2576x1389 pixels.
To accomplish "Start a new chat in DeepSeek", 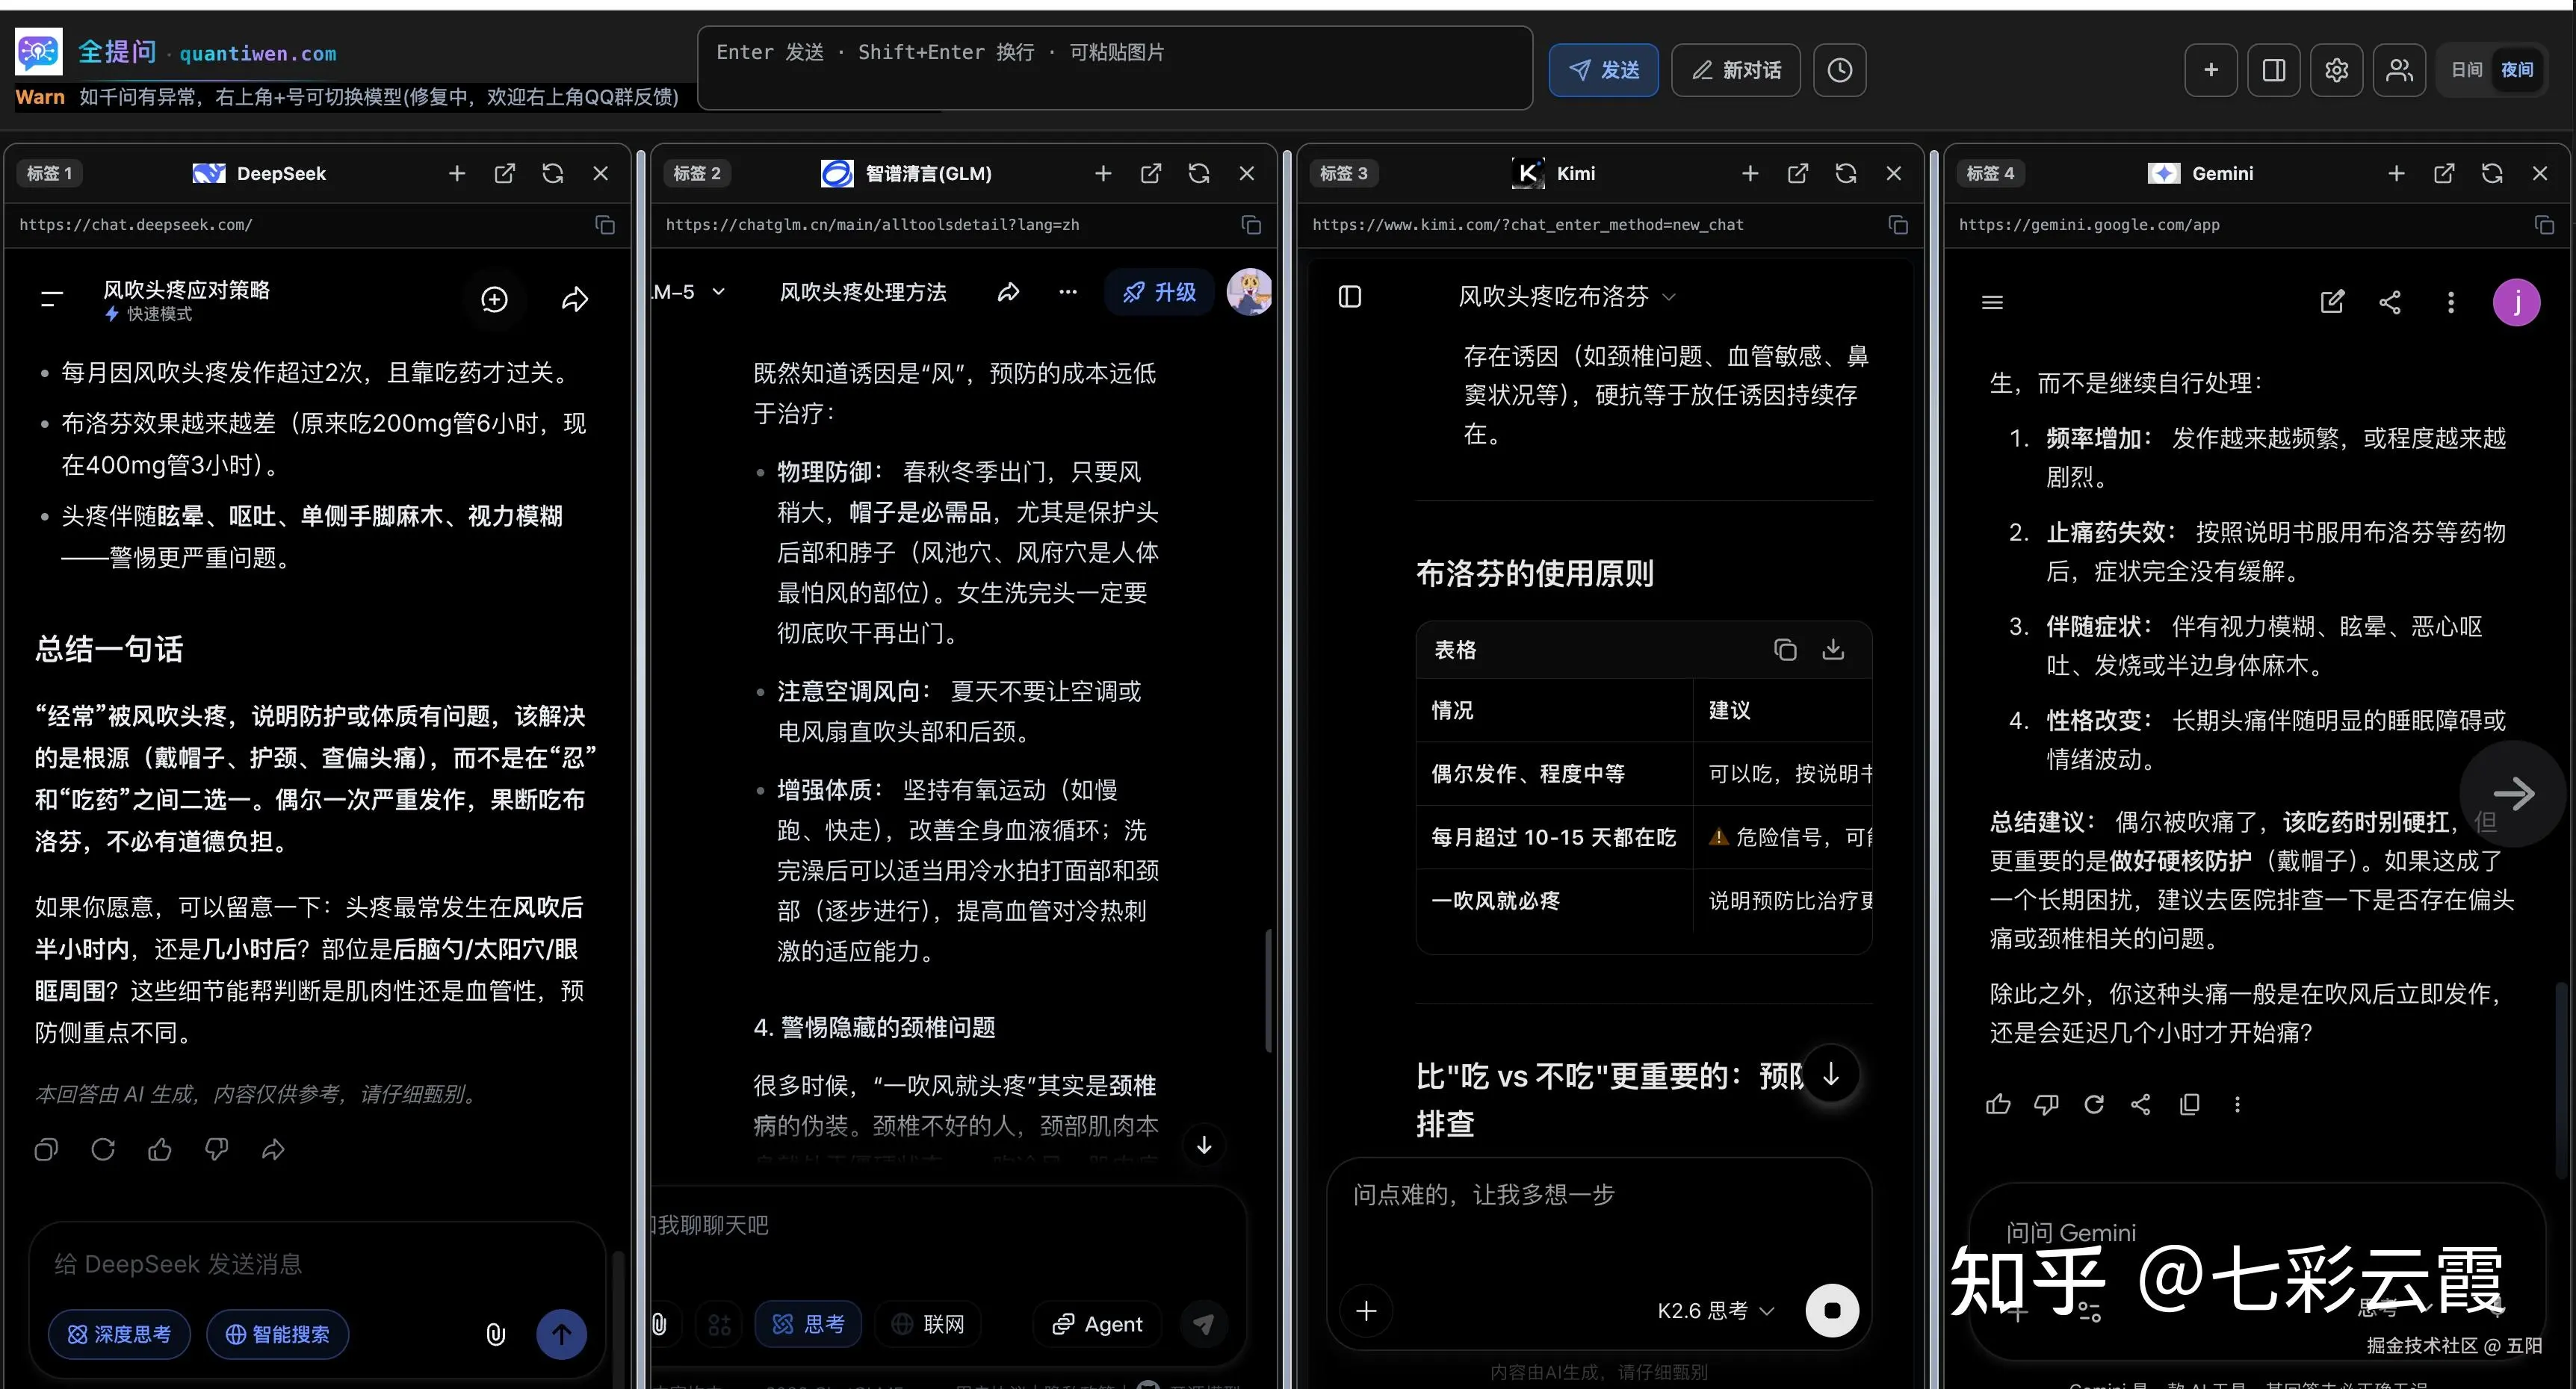I will pos(494,299).
